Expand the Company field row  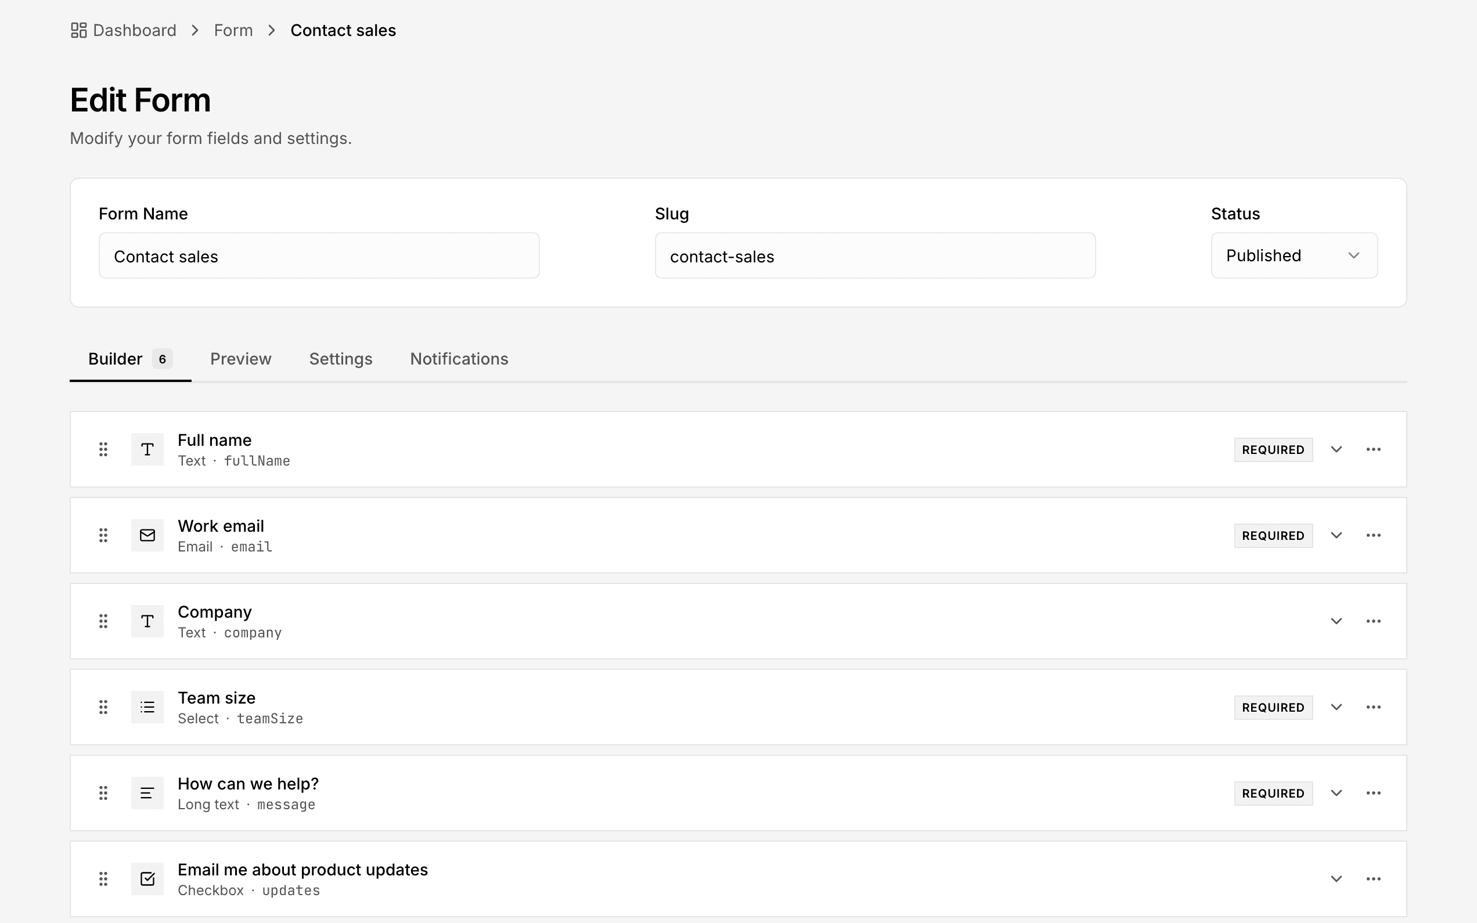(1336, 621)
